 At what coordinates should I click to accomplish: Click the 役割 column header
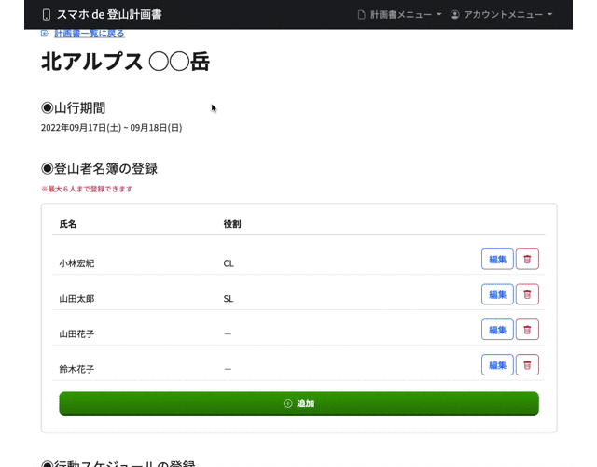[x=232, y=224]
